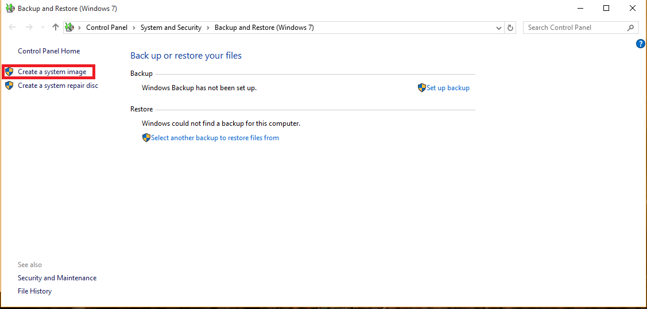Click the Up arrow navigation button
The image size is (647, 309).
pyautogui.click(x=55, y=28)
